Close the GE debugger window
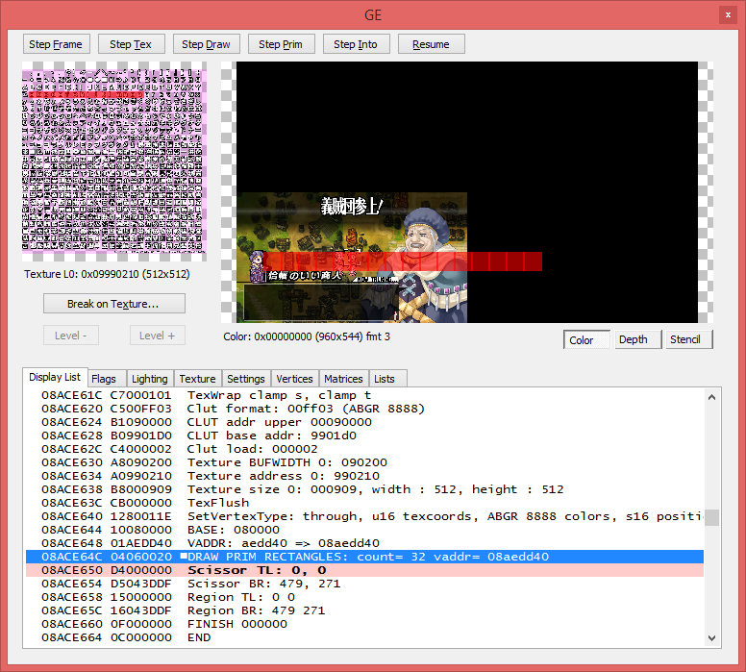Viewport: 746px width, 672px height. click(726, 13)
